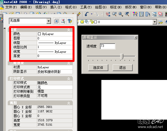Click the 退出 button
The height and width of the screenshot is (131, 167).
pos(123,68)
